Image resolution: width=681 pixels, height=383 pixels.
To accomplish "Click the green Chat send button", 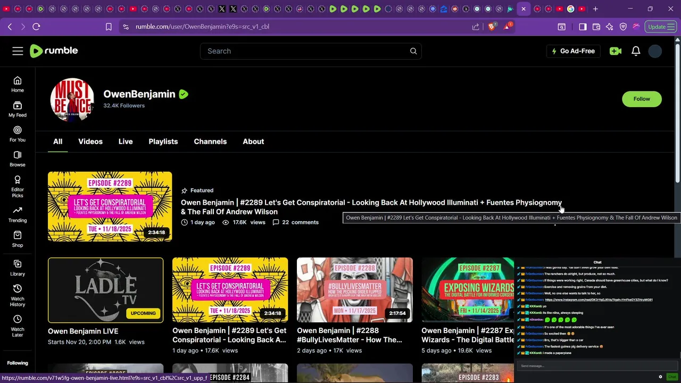I will tap(672, 377).
